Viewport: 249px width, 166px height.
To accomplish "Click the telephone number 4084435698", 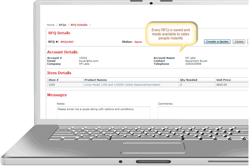I will pyautogui.click(x=193, y=64).
